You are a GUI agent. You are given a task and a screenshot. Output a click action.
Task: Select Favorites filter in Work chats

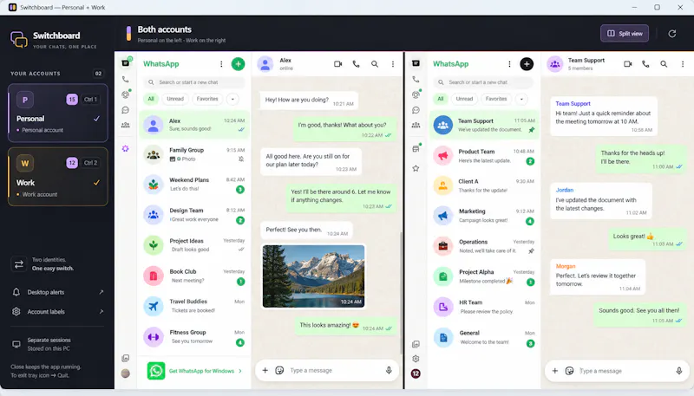point(496,99)
